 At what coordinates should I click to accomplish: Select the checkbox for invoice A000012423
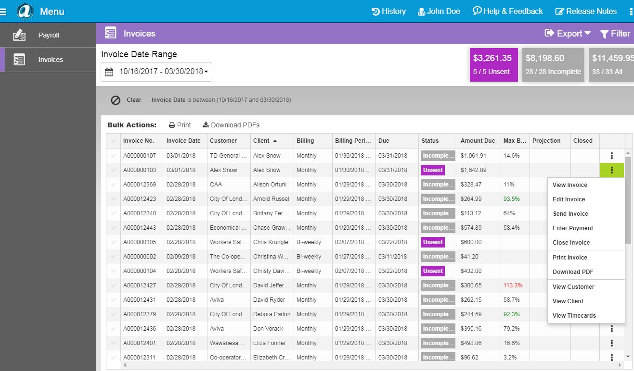coord(113,199)
